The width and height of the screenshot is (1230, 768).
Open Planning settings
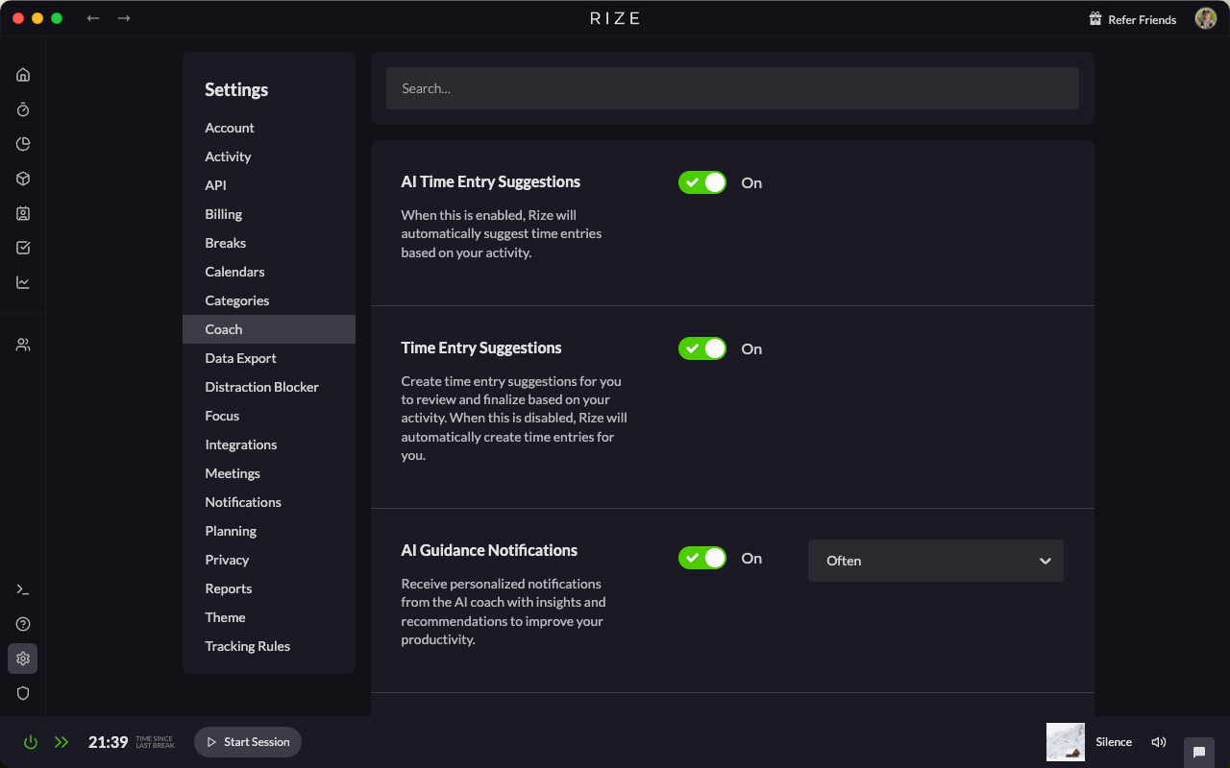(269, 531)
